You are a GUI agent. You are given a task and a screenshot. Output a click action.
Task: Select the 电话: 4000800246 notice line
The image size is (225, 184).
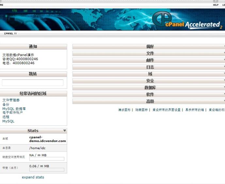tap(18, 63)
